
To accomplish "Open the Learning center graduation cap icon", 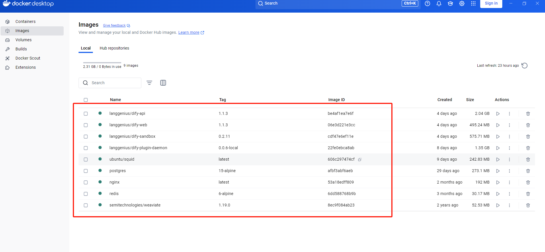I will (x=450, y=3).
